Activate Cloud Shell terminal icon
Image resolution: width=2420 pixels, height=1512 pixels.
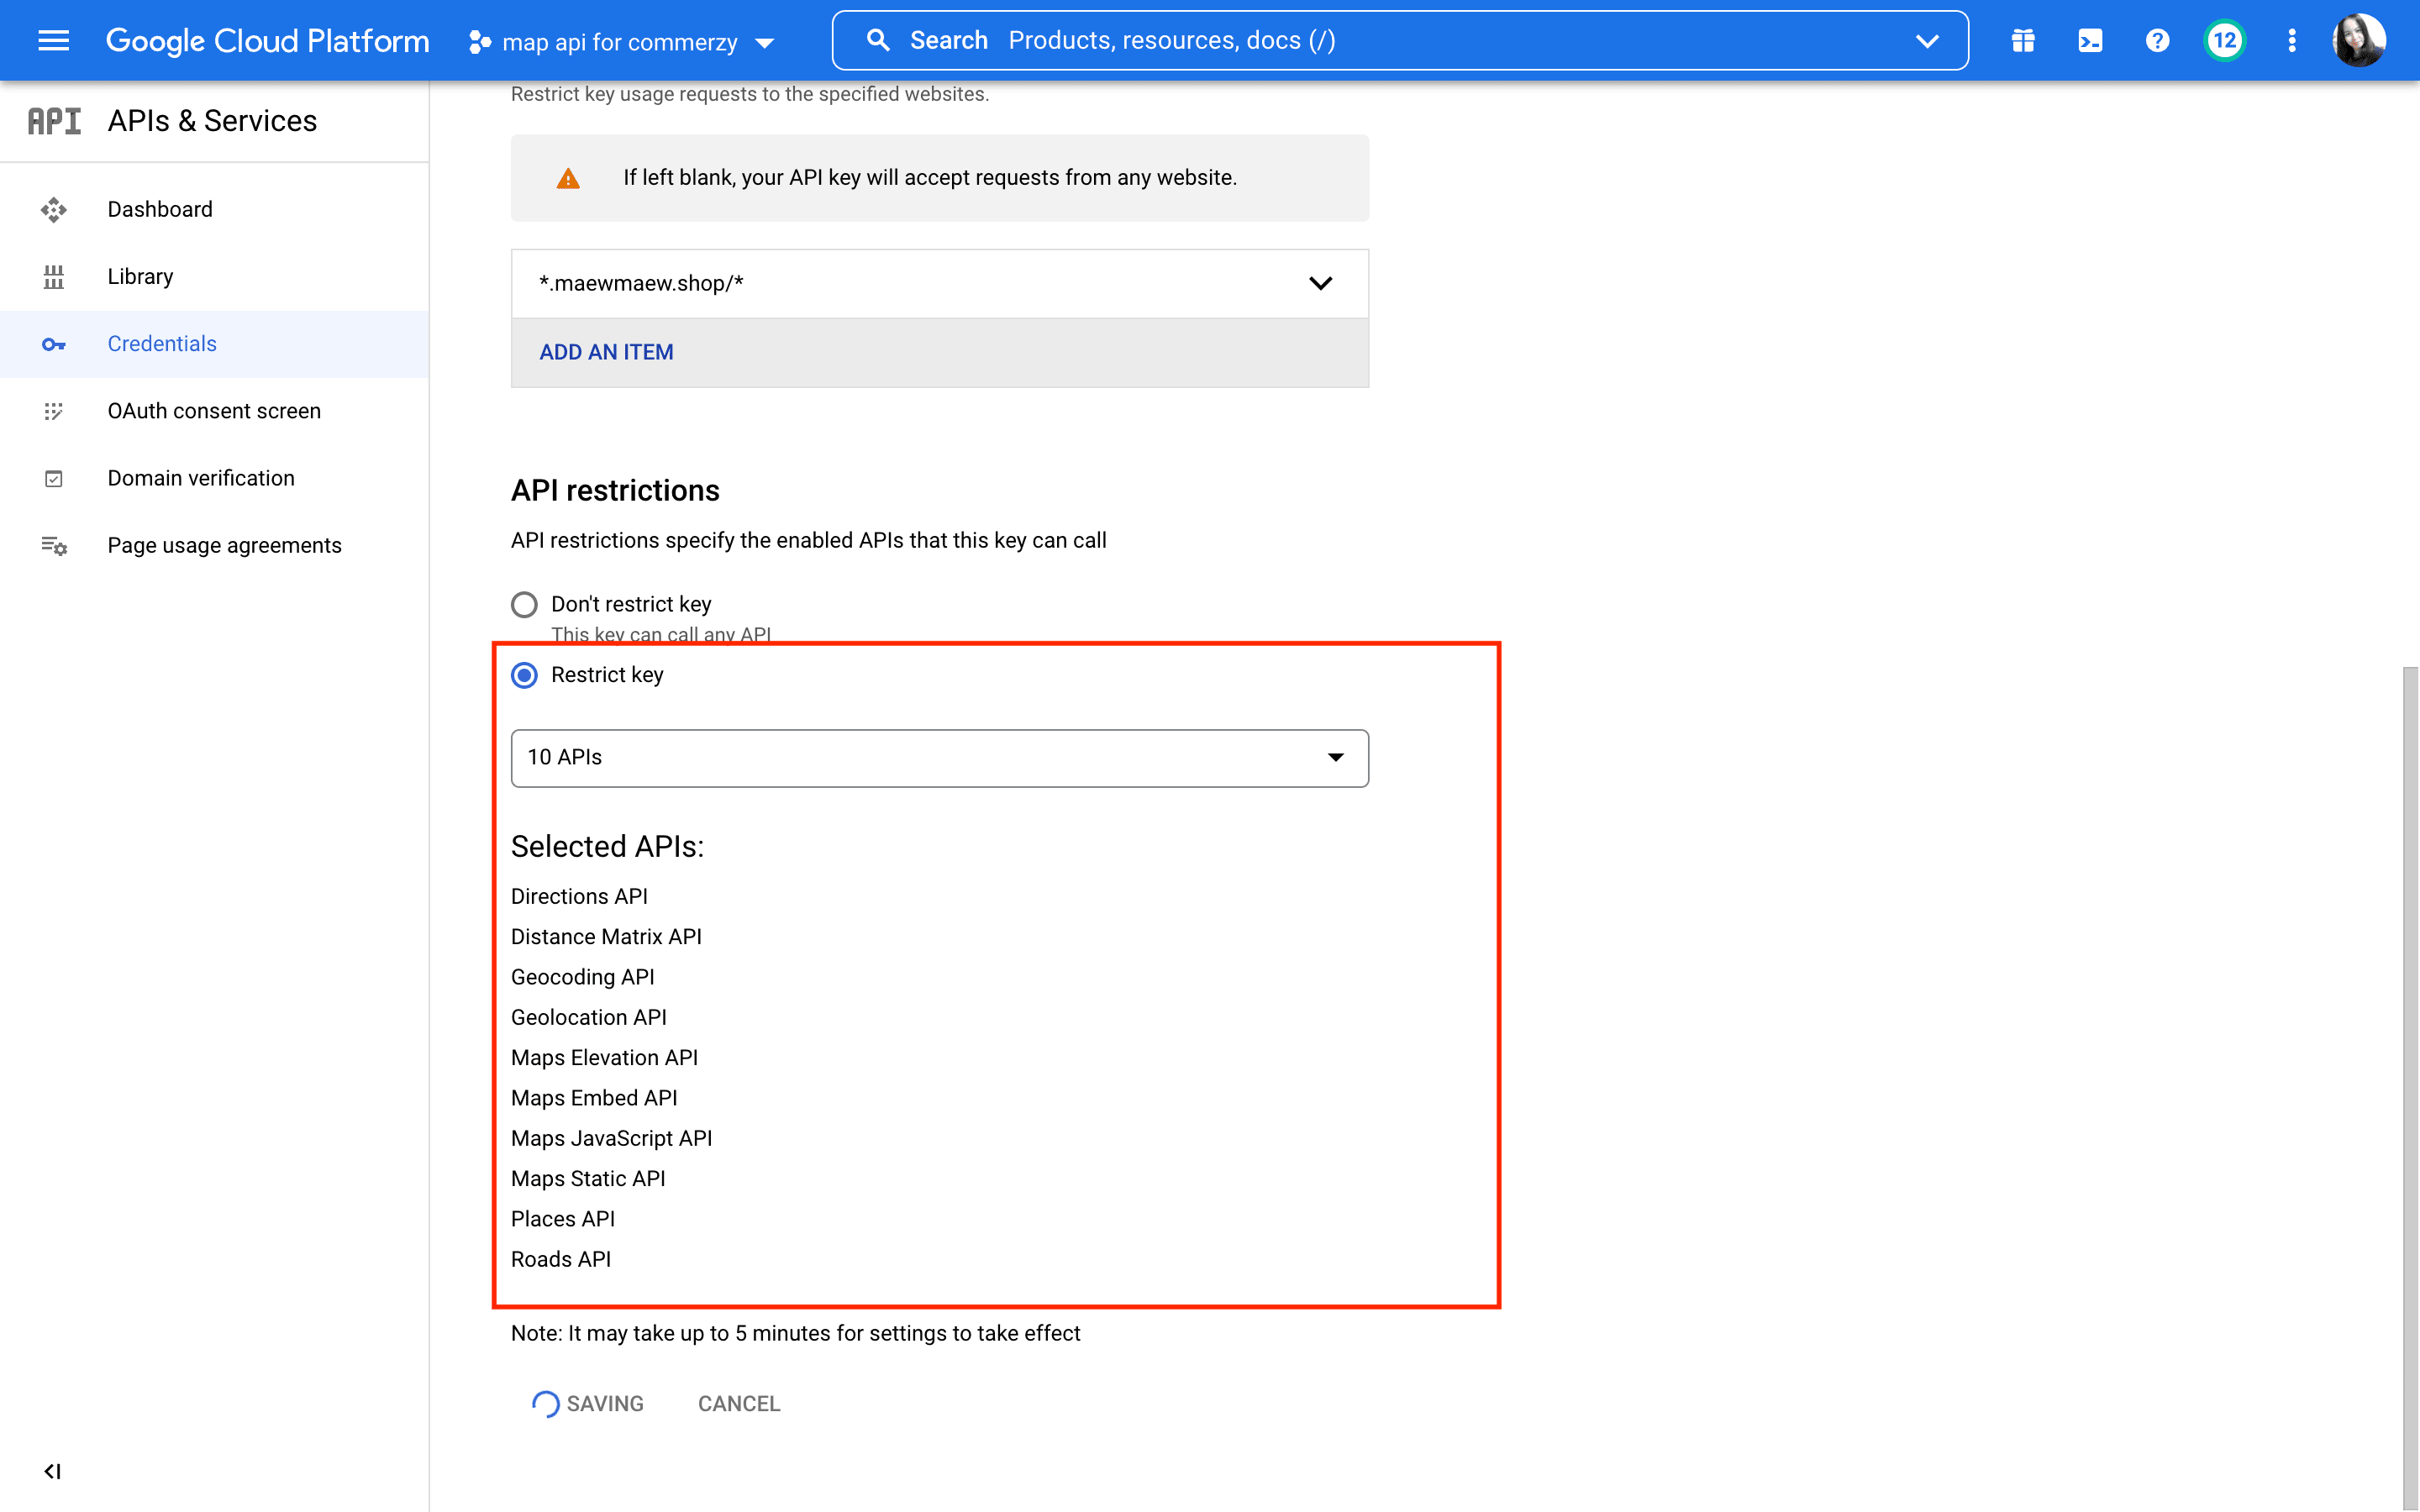click(2090, 40)
